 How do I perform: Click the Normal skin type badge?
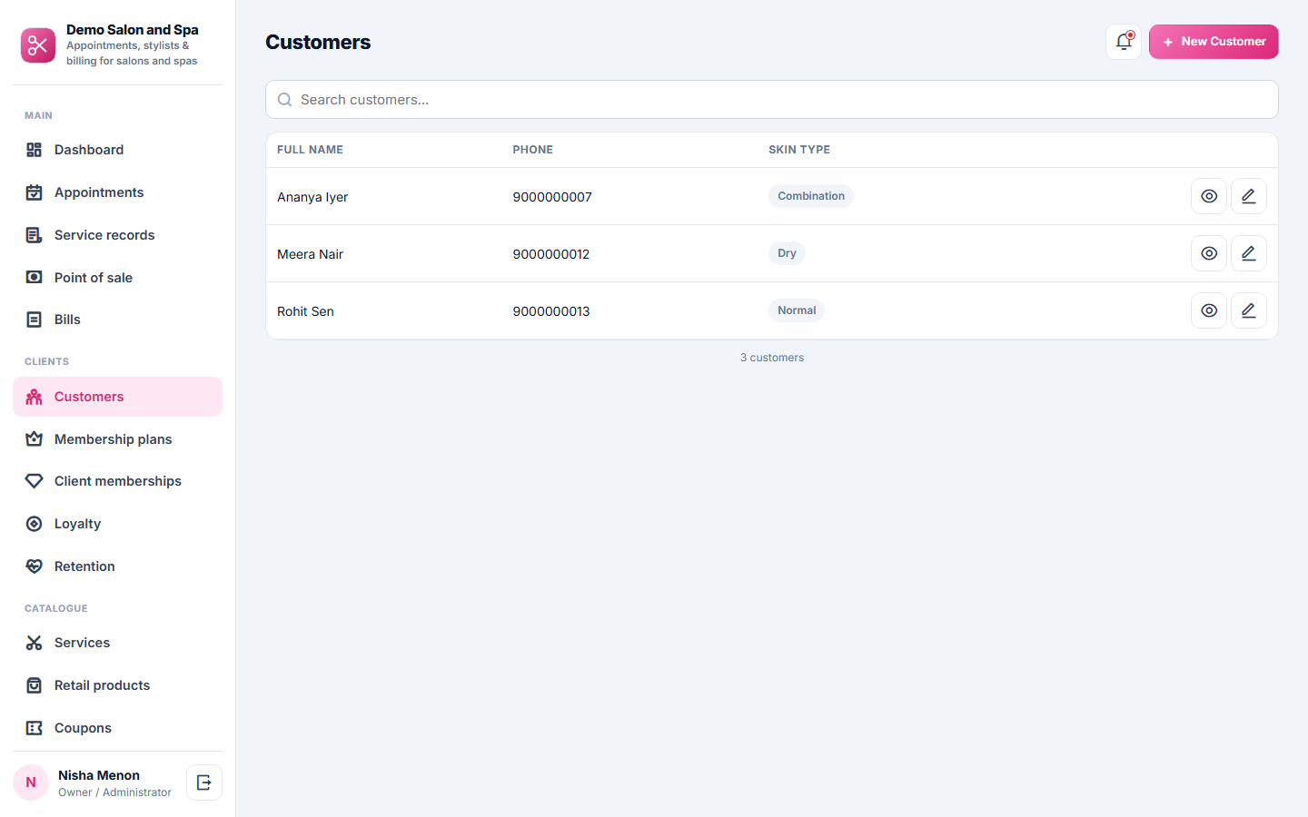[x=797, y=310]
